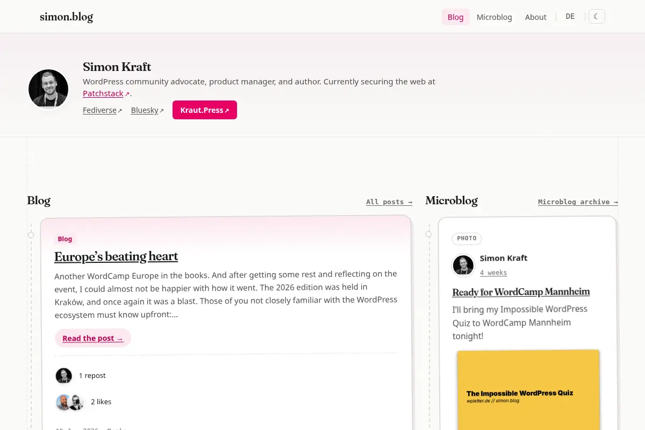Click Read the post button
This screenshot has height=430, width=645.
click(93, 338)
